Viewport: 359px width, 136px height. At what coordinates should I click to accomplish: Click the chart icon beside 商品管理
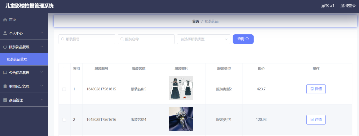[x=5, y=100]
